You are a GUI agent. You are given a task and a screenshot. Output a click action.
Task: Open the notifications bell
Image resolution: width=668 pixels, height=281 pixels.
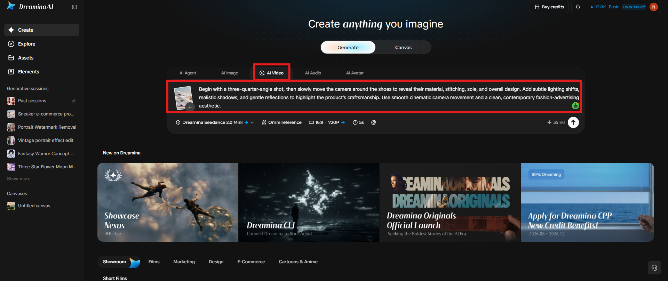(578, 7)
